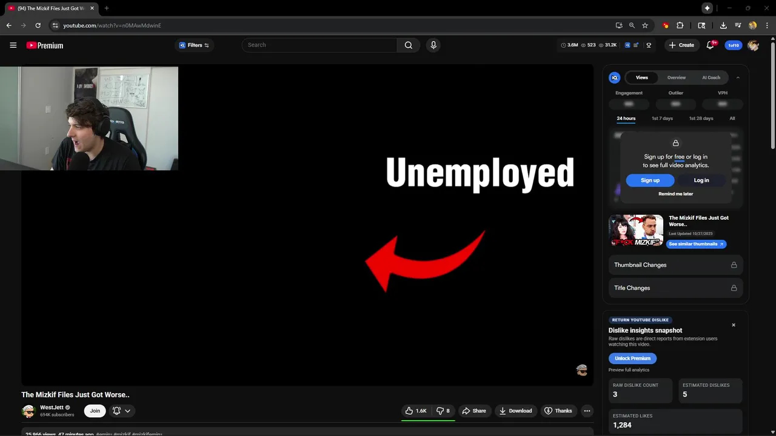
Task: Switch to the Overview tab
Action: 677,78
